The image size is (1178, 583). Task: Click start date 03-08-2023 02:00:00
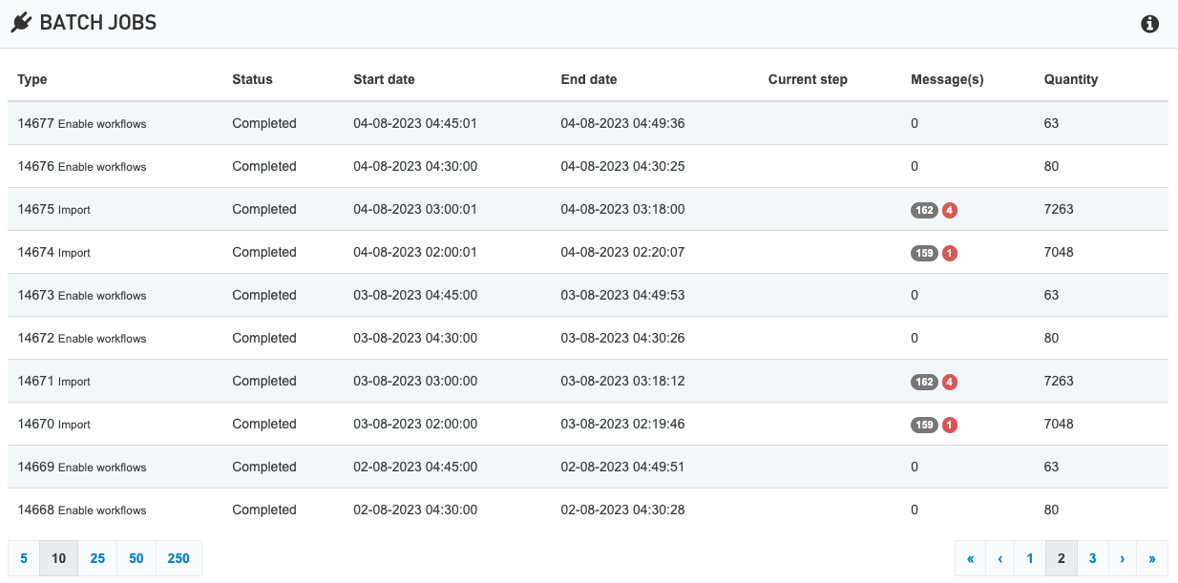point(415,424)
